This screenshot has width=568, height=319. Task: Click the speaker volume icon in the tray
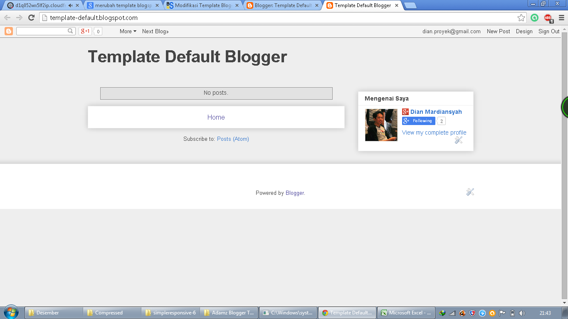(522, 313)
